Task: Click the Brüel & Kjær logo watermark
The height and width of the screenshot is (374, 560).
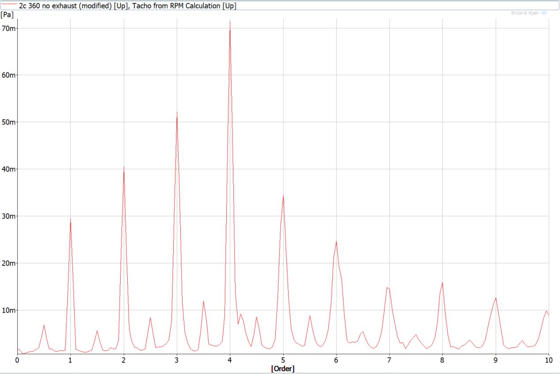Action: point(529,13)
